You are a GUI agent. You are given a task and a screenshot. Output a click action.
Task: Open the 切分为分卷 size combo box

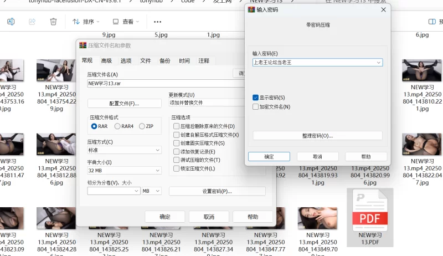click(x=114, y=191)
